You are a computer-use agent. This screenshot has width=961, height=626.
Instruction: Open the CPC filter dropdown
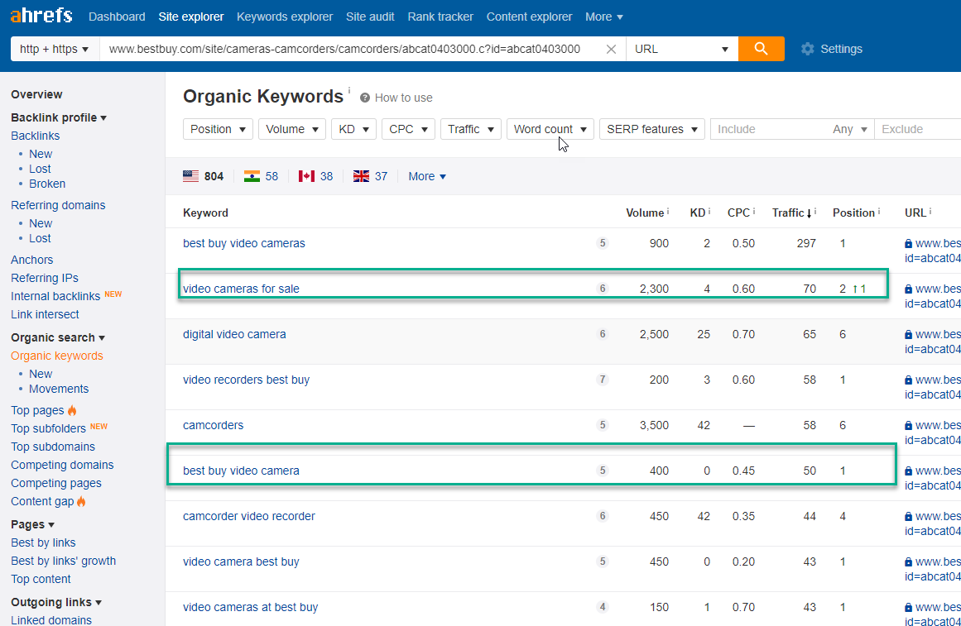[x=408, y=129]
